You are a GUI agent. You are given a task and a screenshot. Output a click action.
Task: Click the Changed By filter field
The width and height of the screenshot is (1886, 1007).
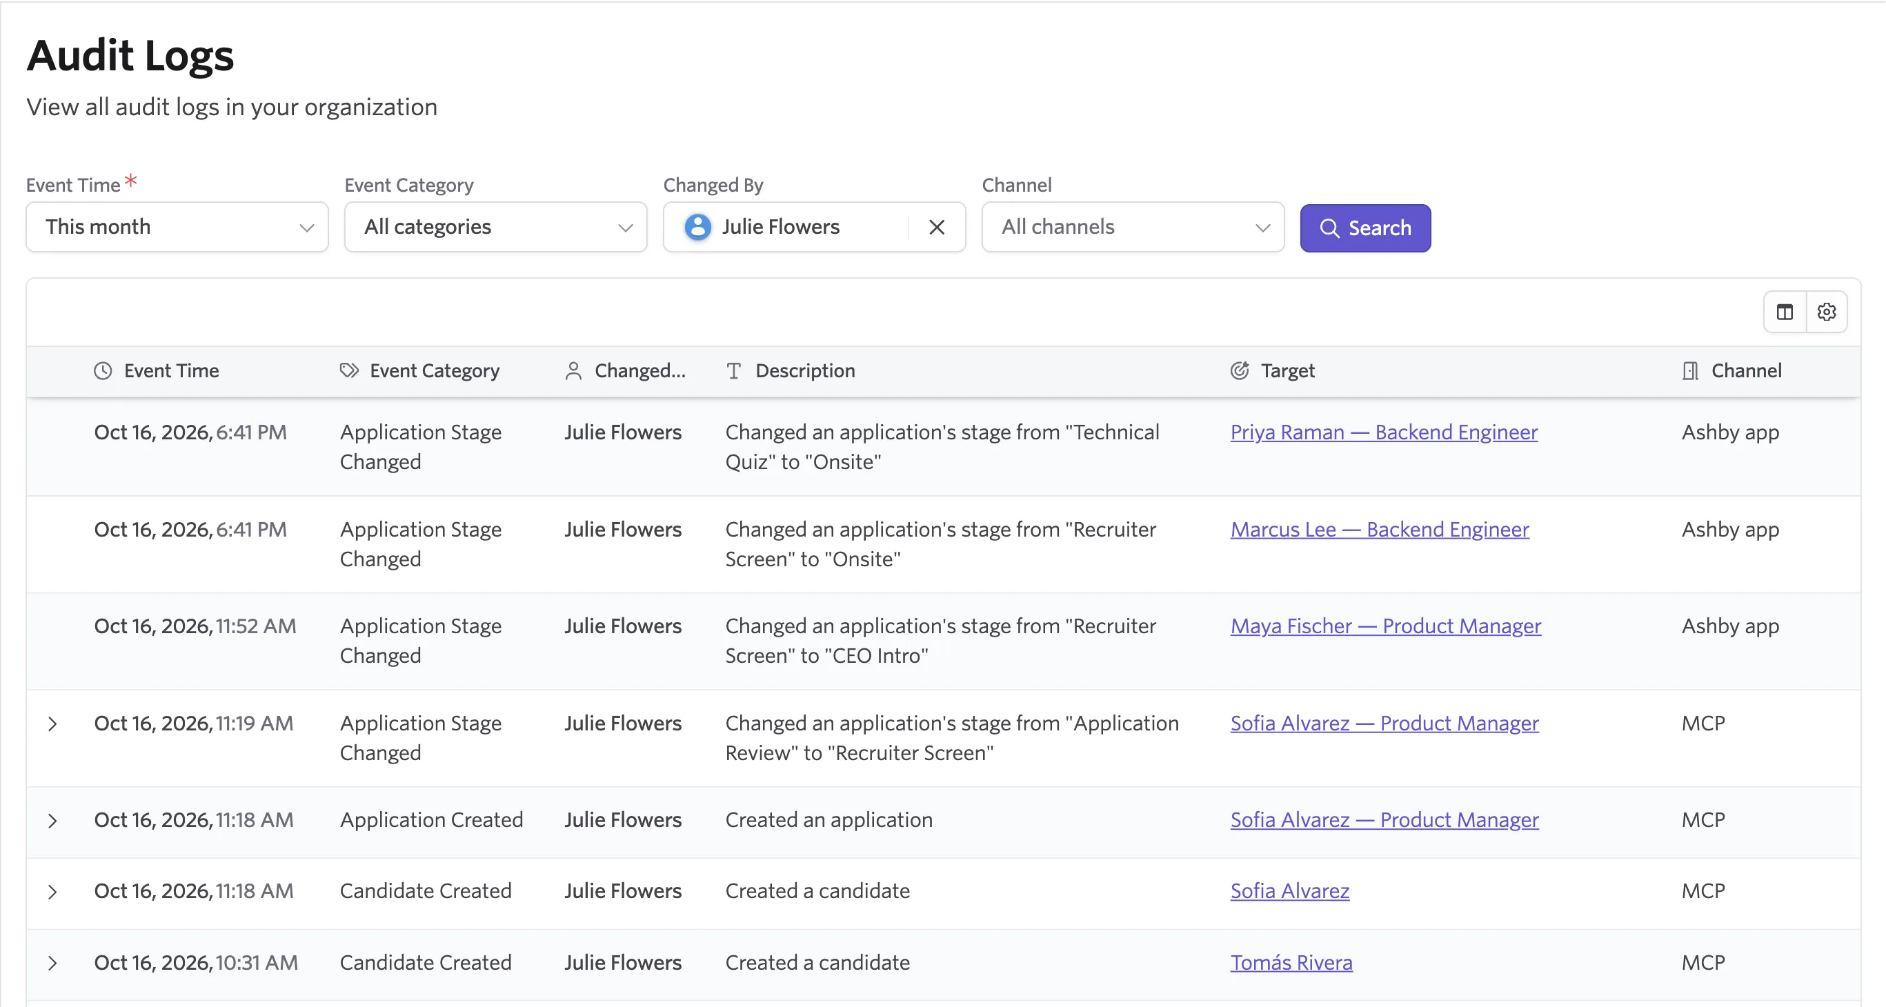[x=814, y=228]
